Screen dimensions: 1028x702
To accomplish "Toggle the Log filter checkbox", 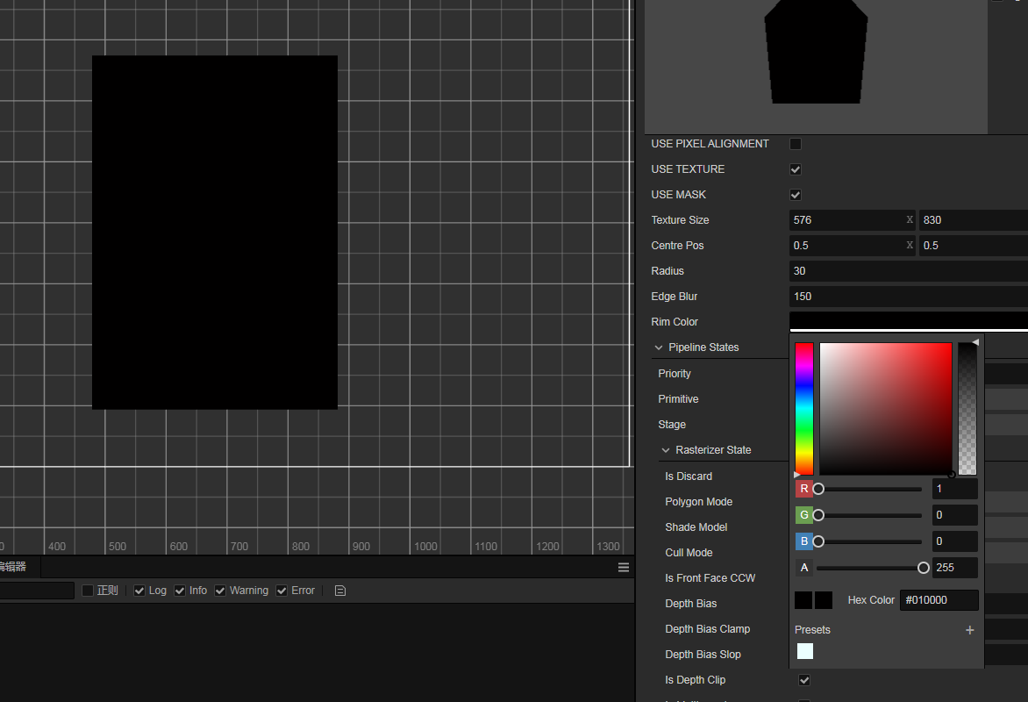I will (139, 591).
